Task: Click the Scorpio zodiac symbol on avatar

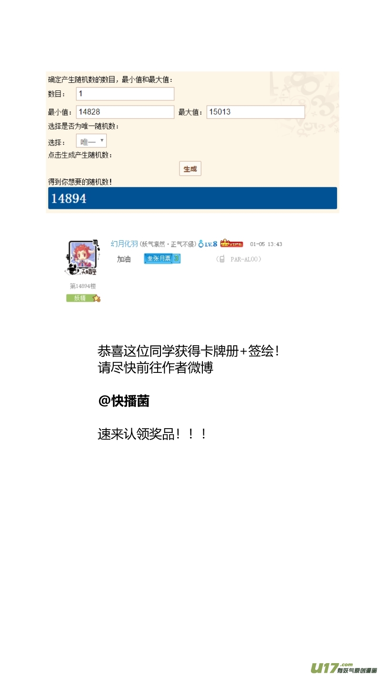Action: click(96, 243)
